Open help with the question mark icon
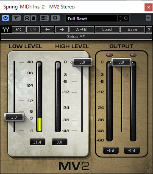153x174 pixels. coord(149,30)
